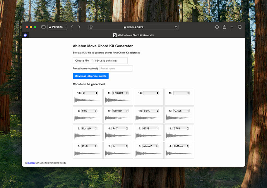This screenshot has width=267, height=188.
Task: Close the Safari window red button
Action: tap(27, 27)
